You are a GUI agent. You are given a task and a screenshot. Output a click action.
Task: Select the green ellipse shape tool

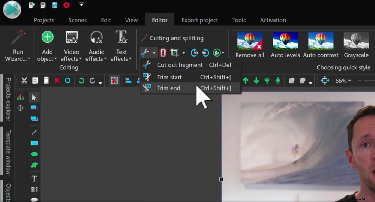(x=34, y=154)
